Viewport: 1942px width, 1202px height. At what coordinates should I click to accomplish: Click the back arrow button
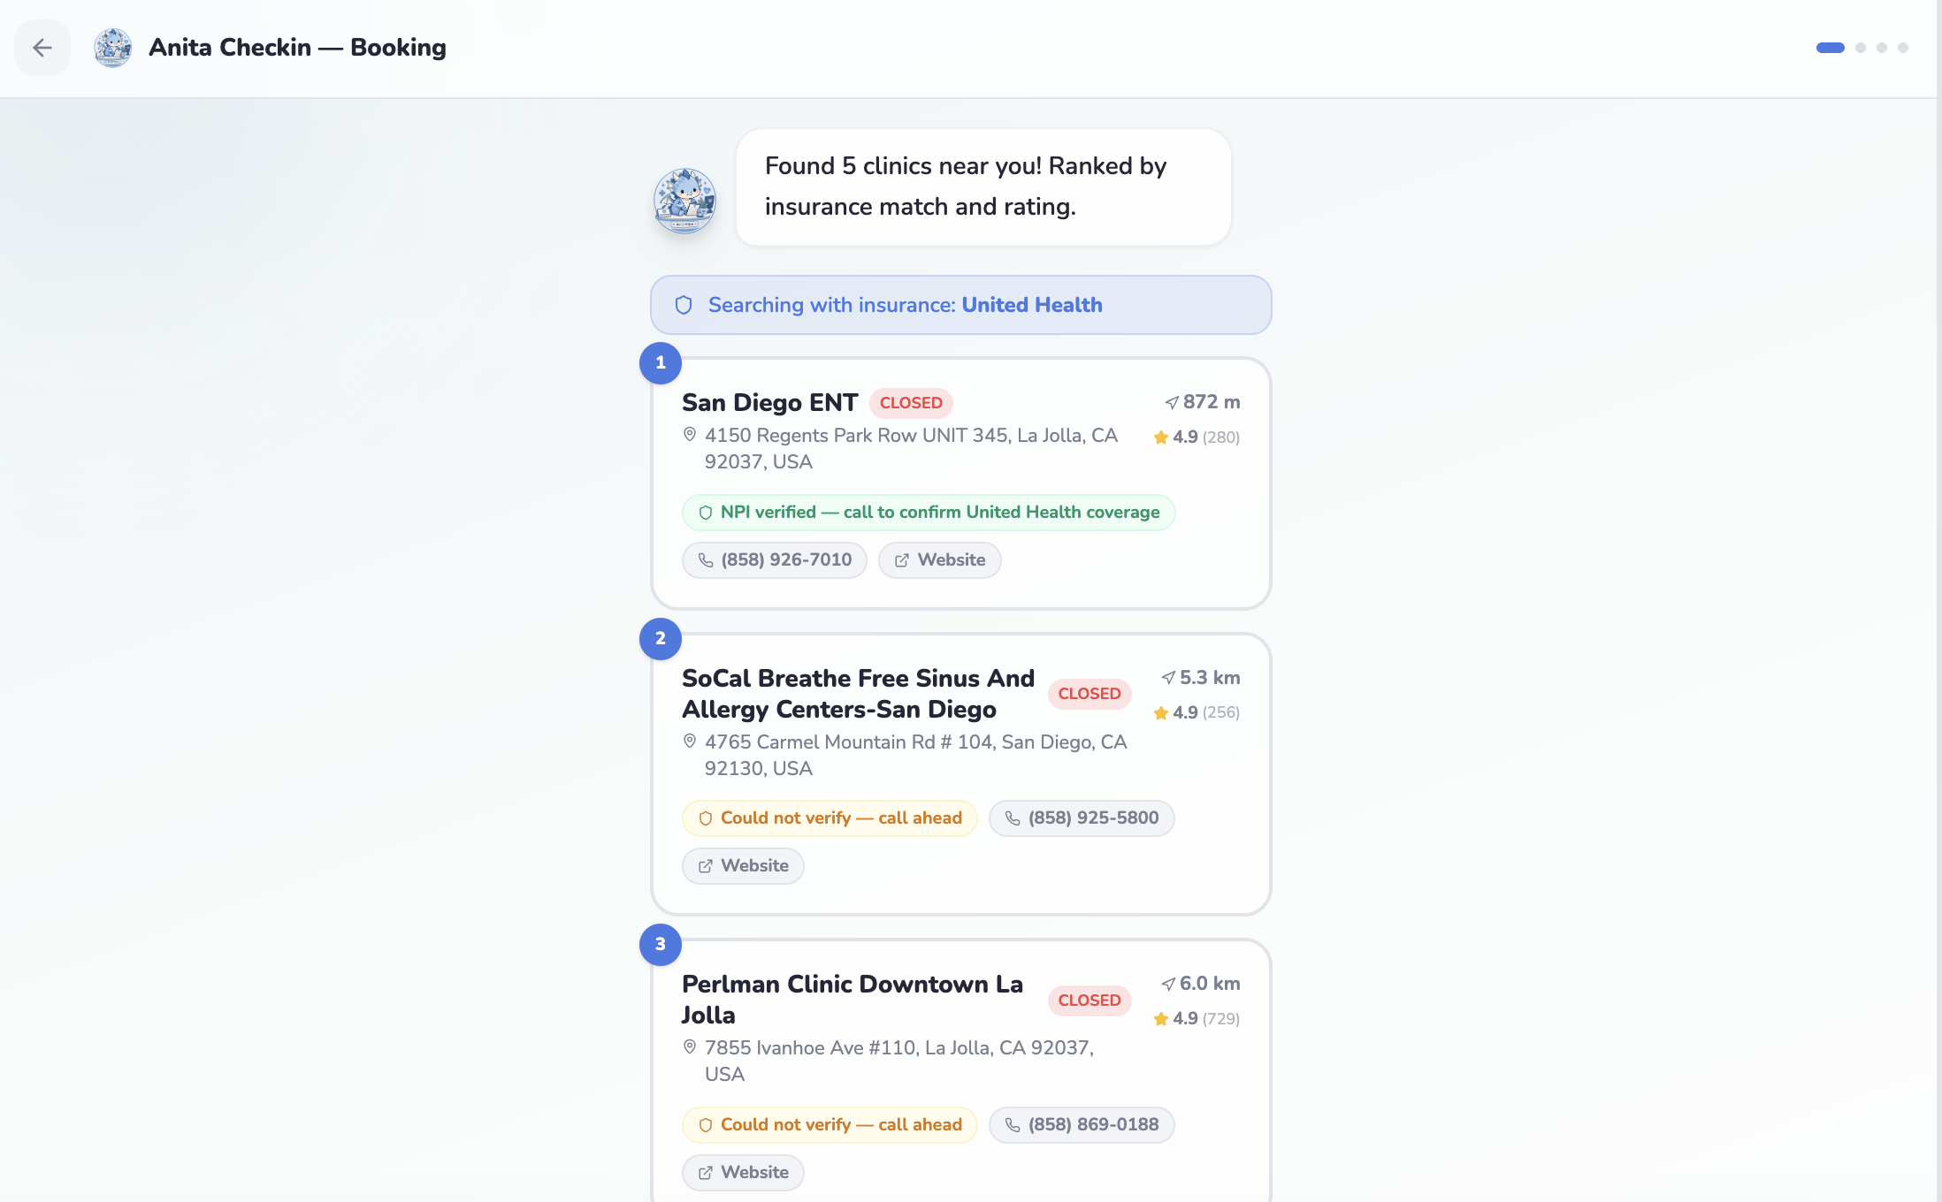42,48
